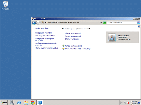Click shield icon beside User Account Control settings

pos(63,49)
